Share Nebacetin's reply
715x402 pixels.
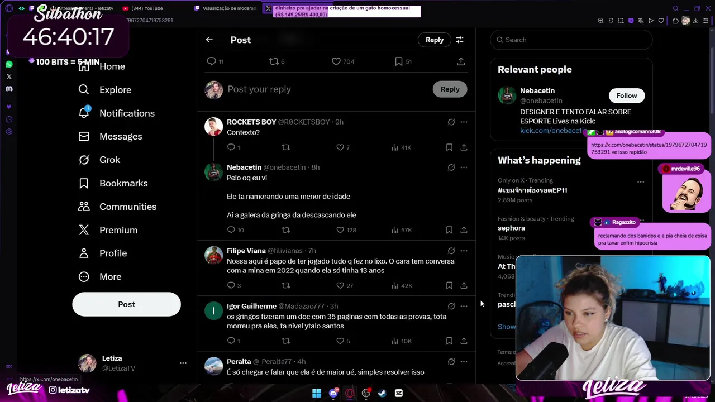coord(464,230)
